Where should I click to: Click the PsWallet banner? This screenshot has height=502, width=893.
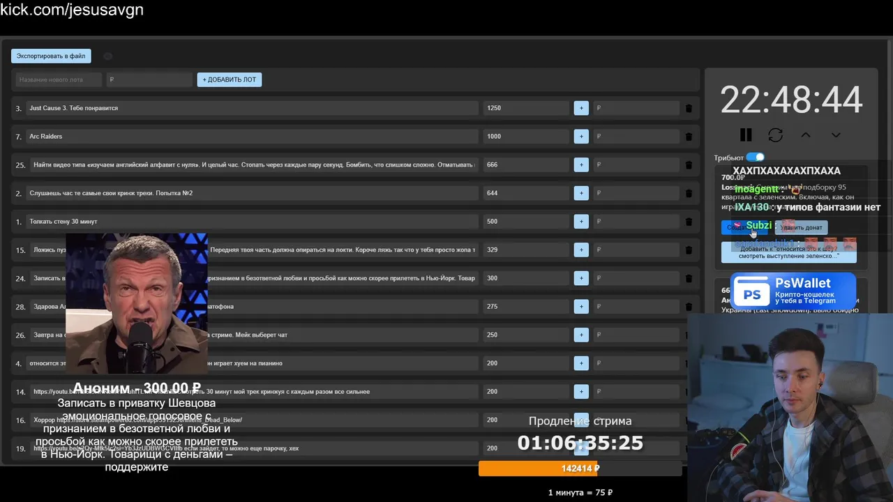[793, 291]
